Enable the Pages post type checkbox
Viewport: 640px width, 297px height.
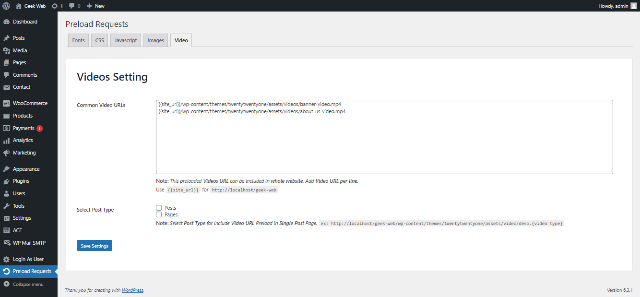tap(159, 214)
